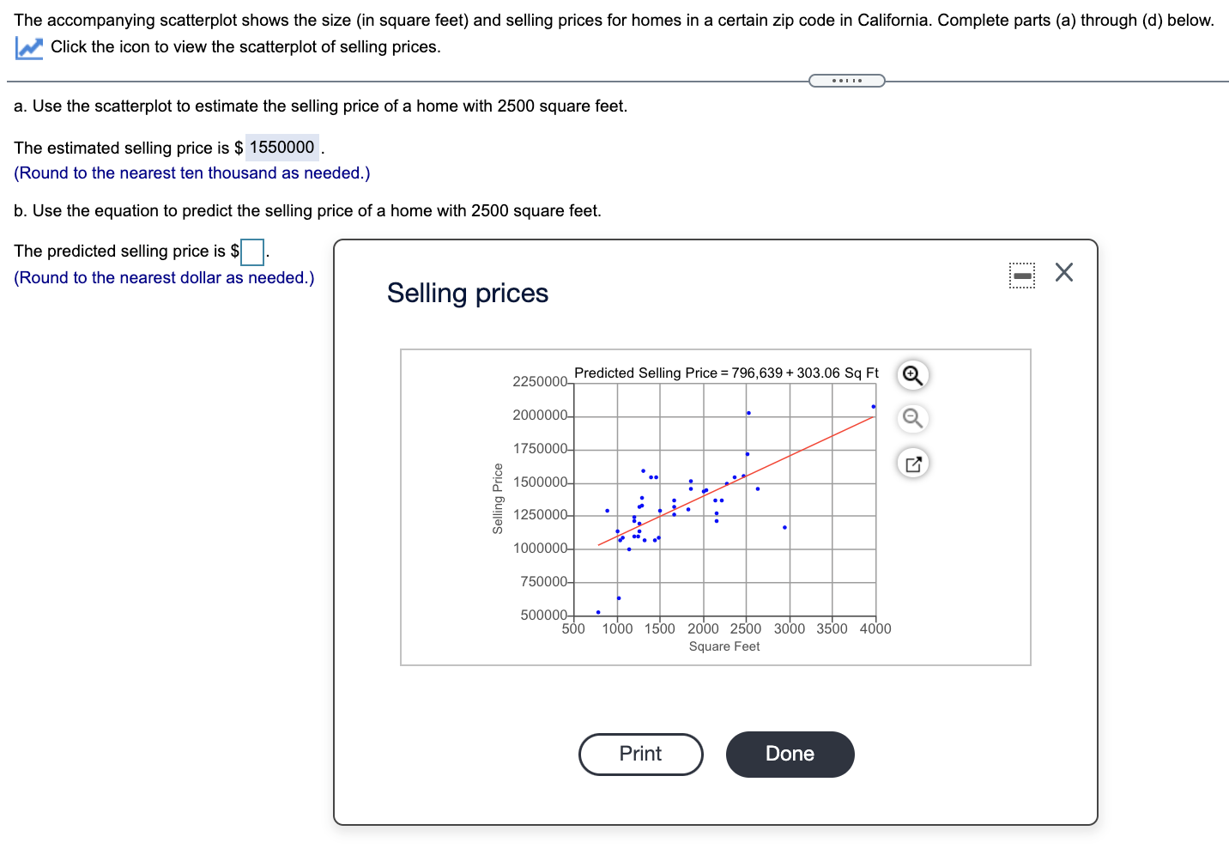This screenshot has height=867, width=1229.
Task: Click the section divider pill indicator
Action: [847, 80]
